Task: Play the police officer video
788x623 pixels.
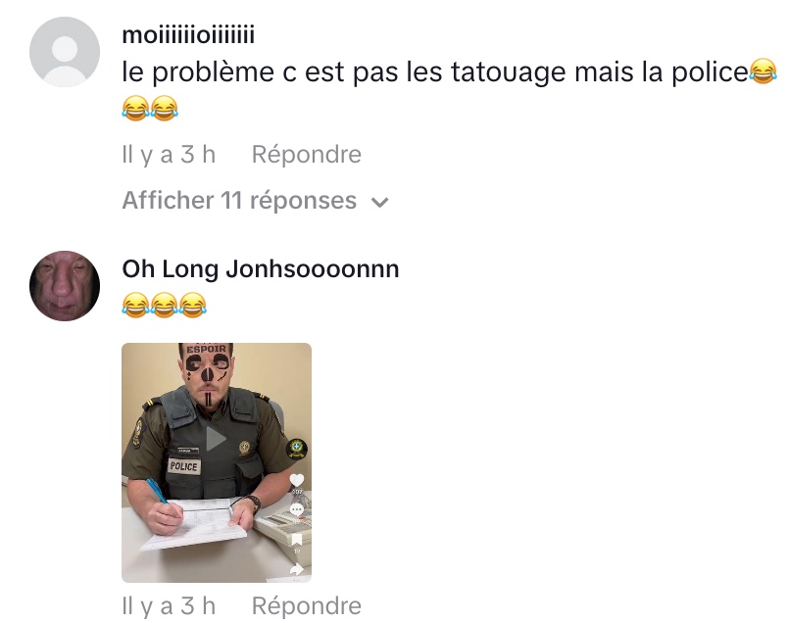Action: click(x=216, y=439)
